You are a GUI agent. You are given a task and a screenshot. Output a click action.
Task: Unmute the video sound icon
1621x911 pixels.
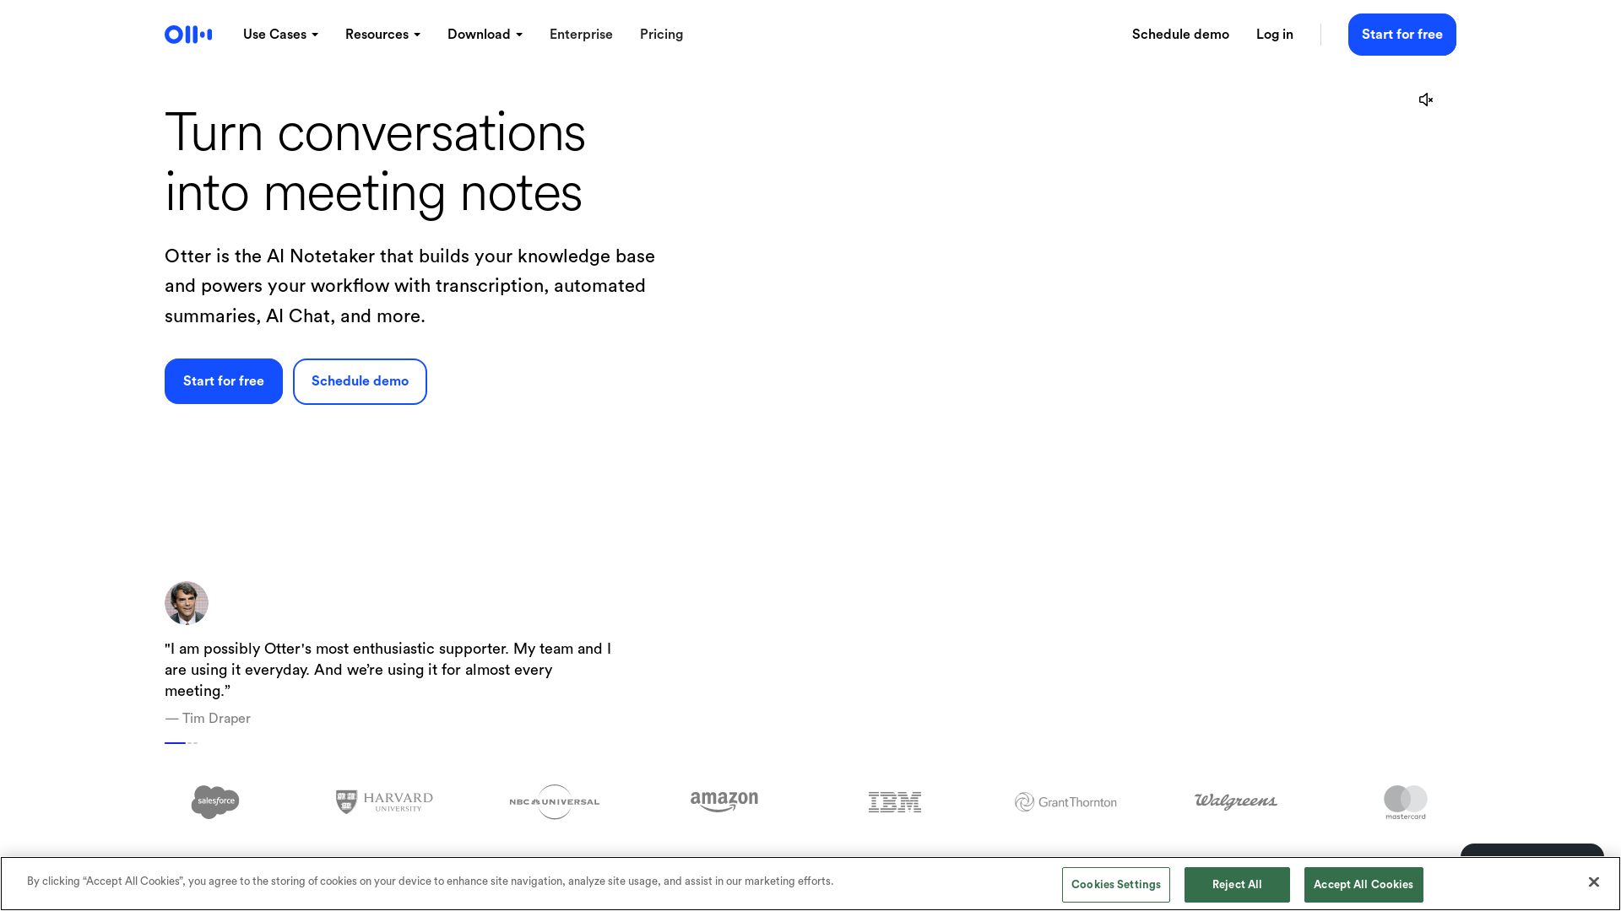coord(1426,100)
